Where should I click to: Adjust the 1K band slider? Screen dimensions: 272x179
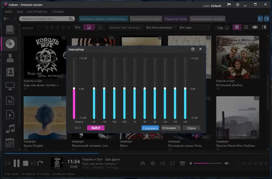click(x=134, y=88)
